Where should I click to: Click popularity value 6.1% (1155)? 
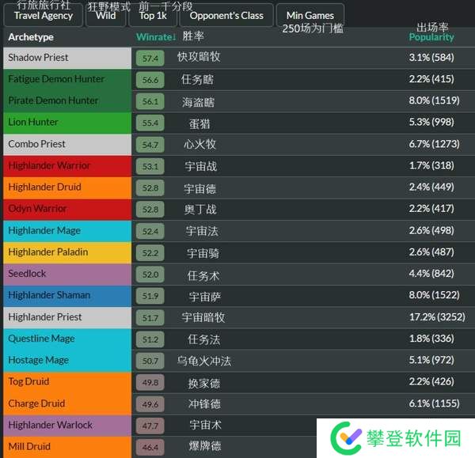coord(434,403)
